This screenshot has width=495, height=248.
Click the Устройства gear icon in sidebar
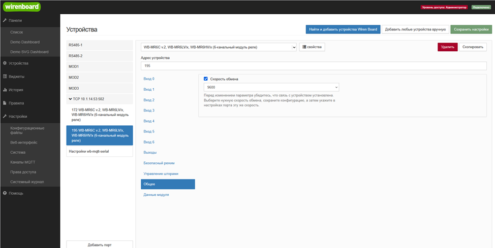[5, 63]
